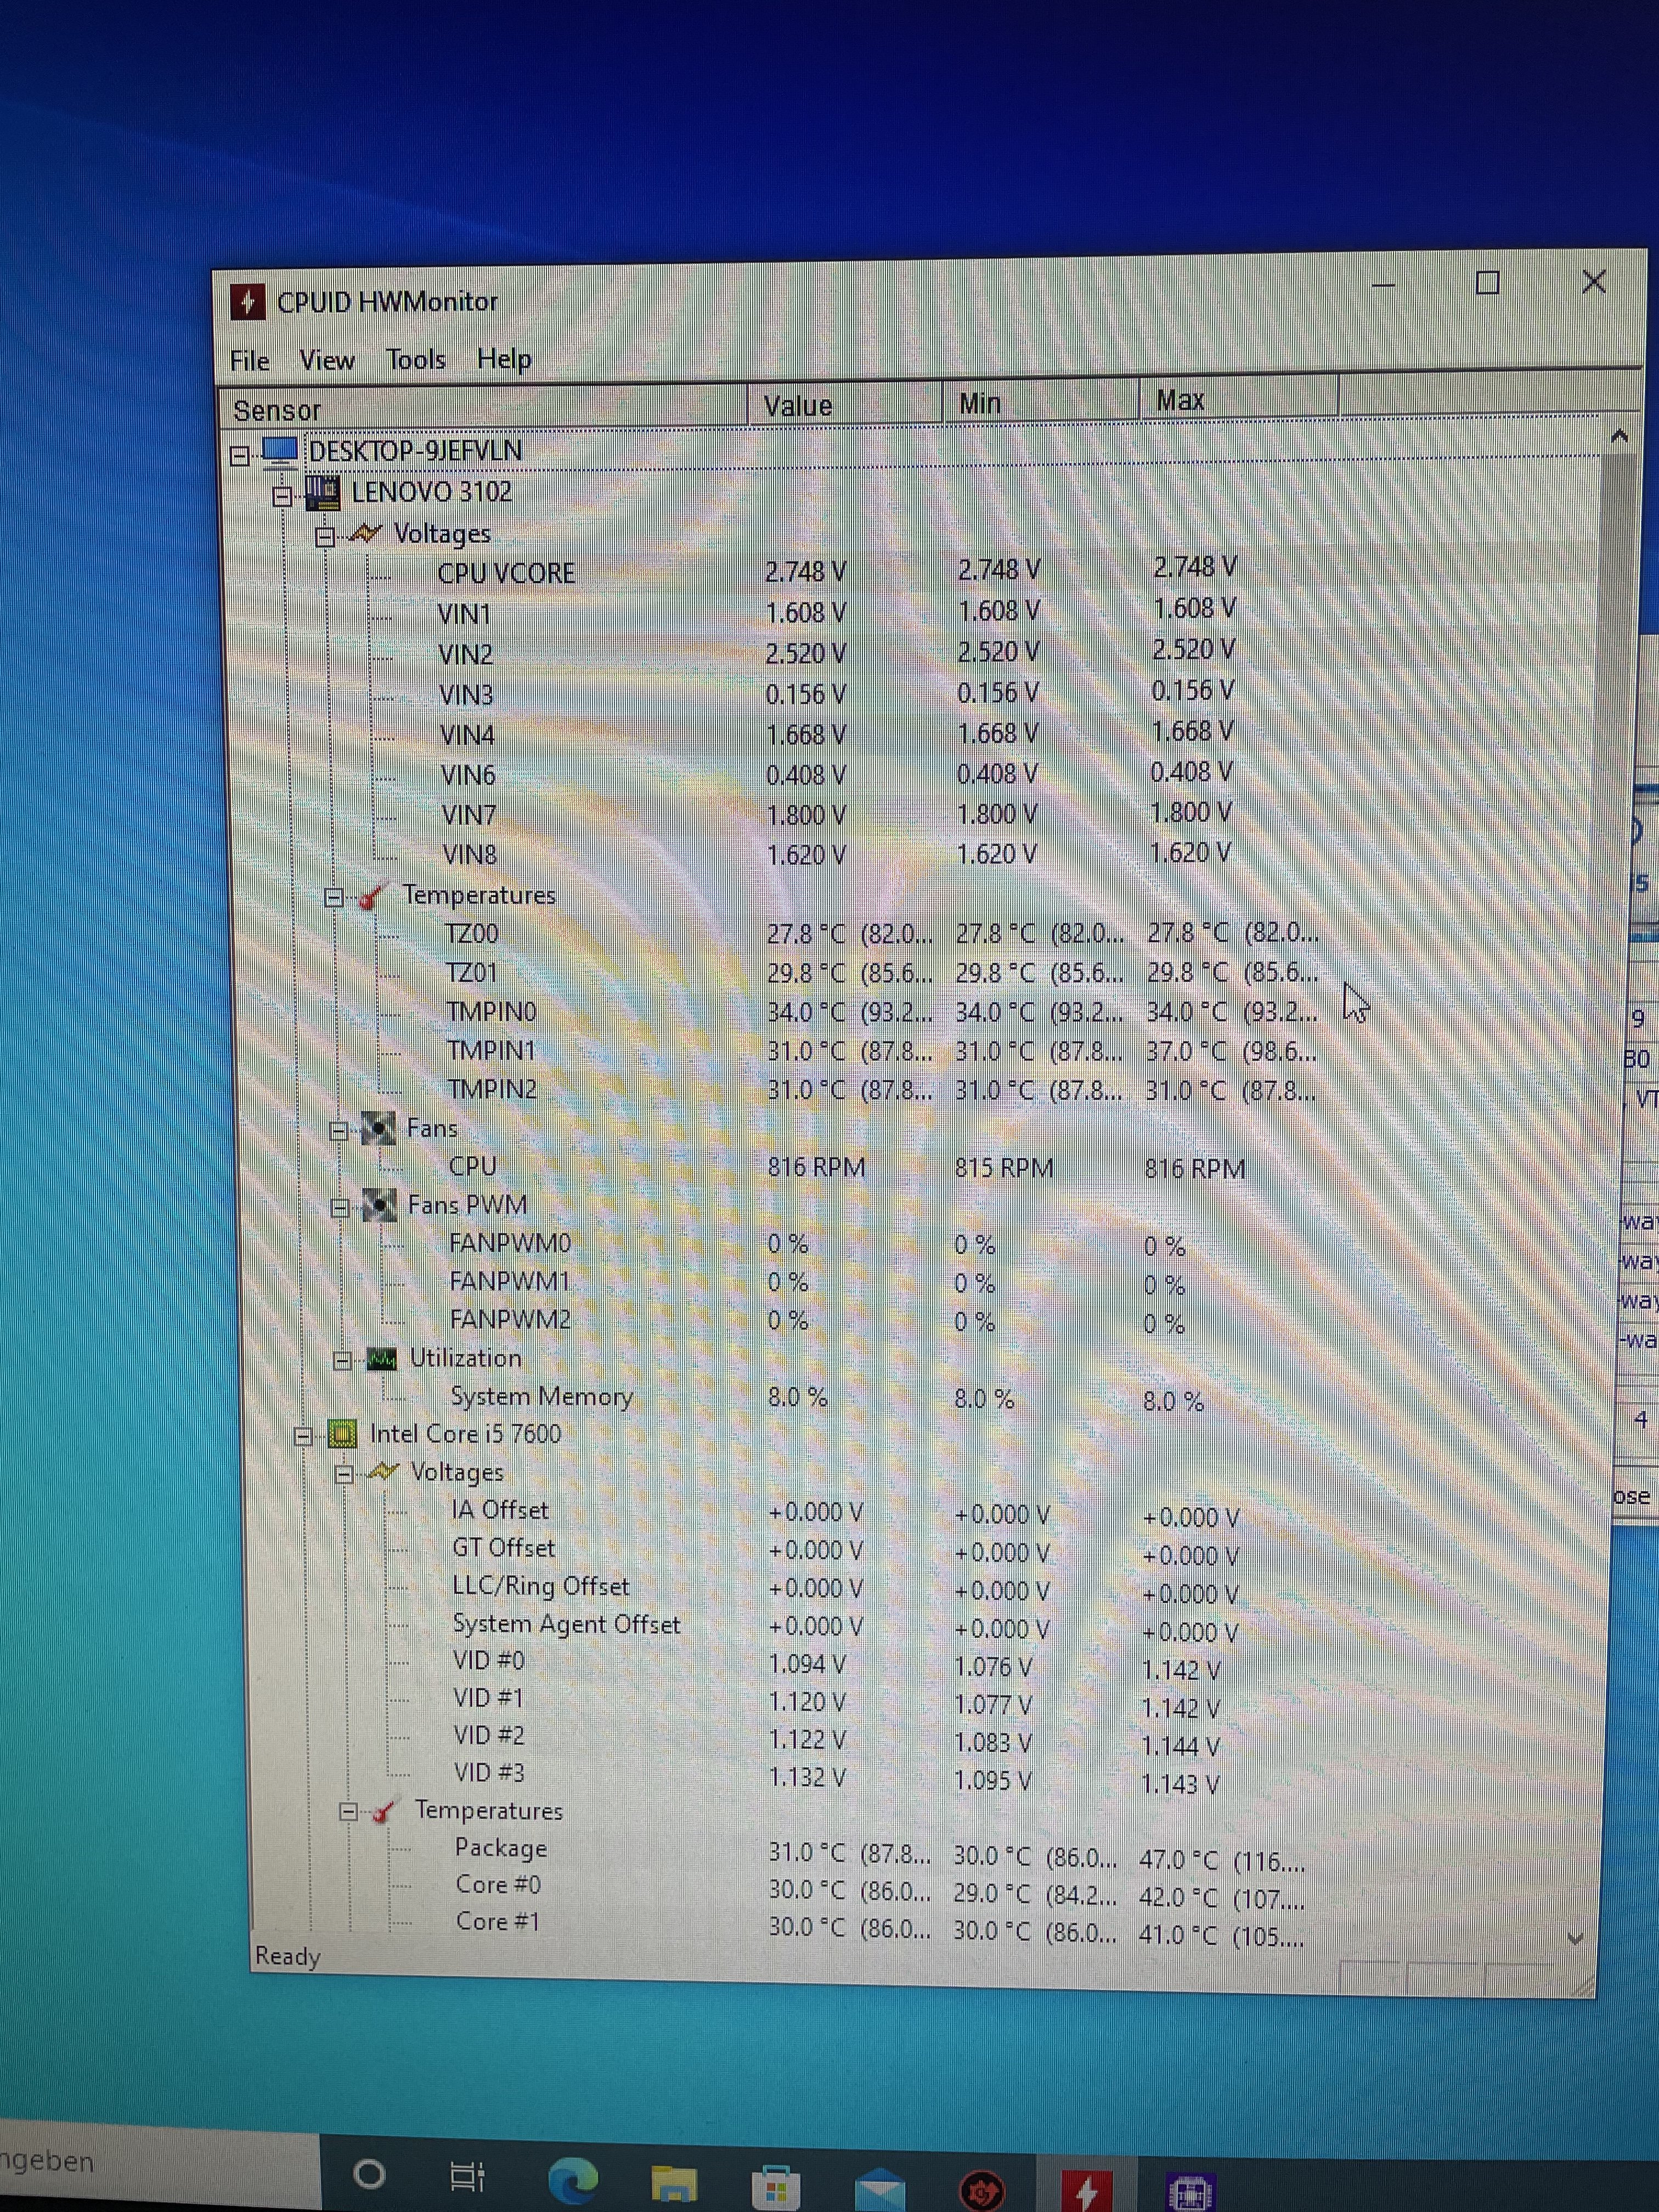
Task: Click the Fans PWM fan icon
Action: point(380,1205)
